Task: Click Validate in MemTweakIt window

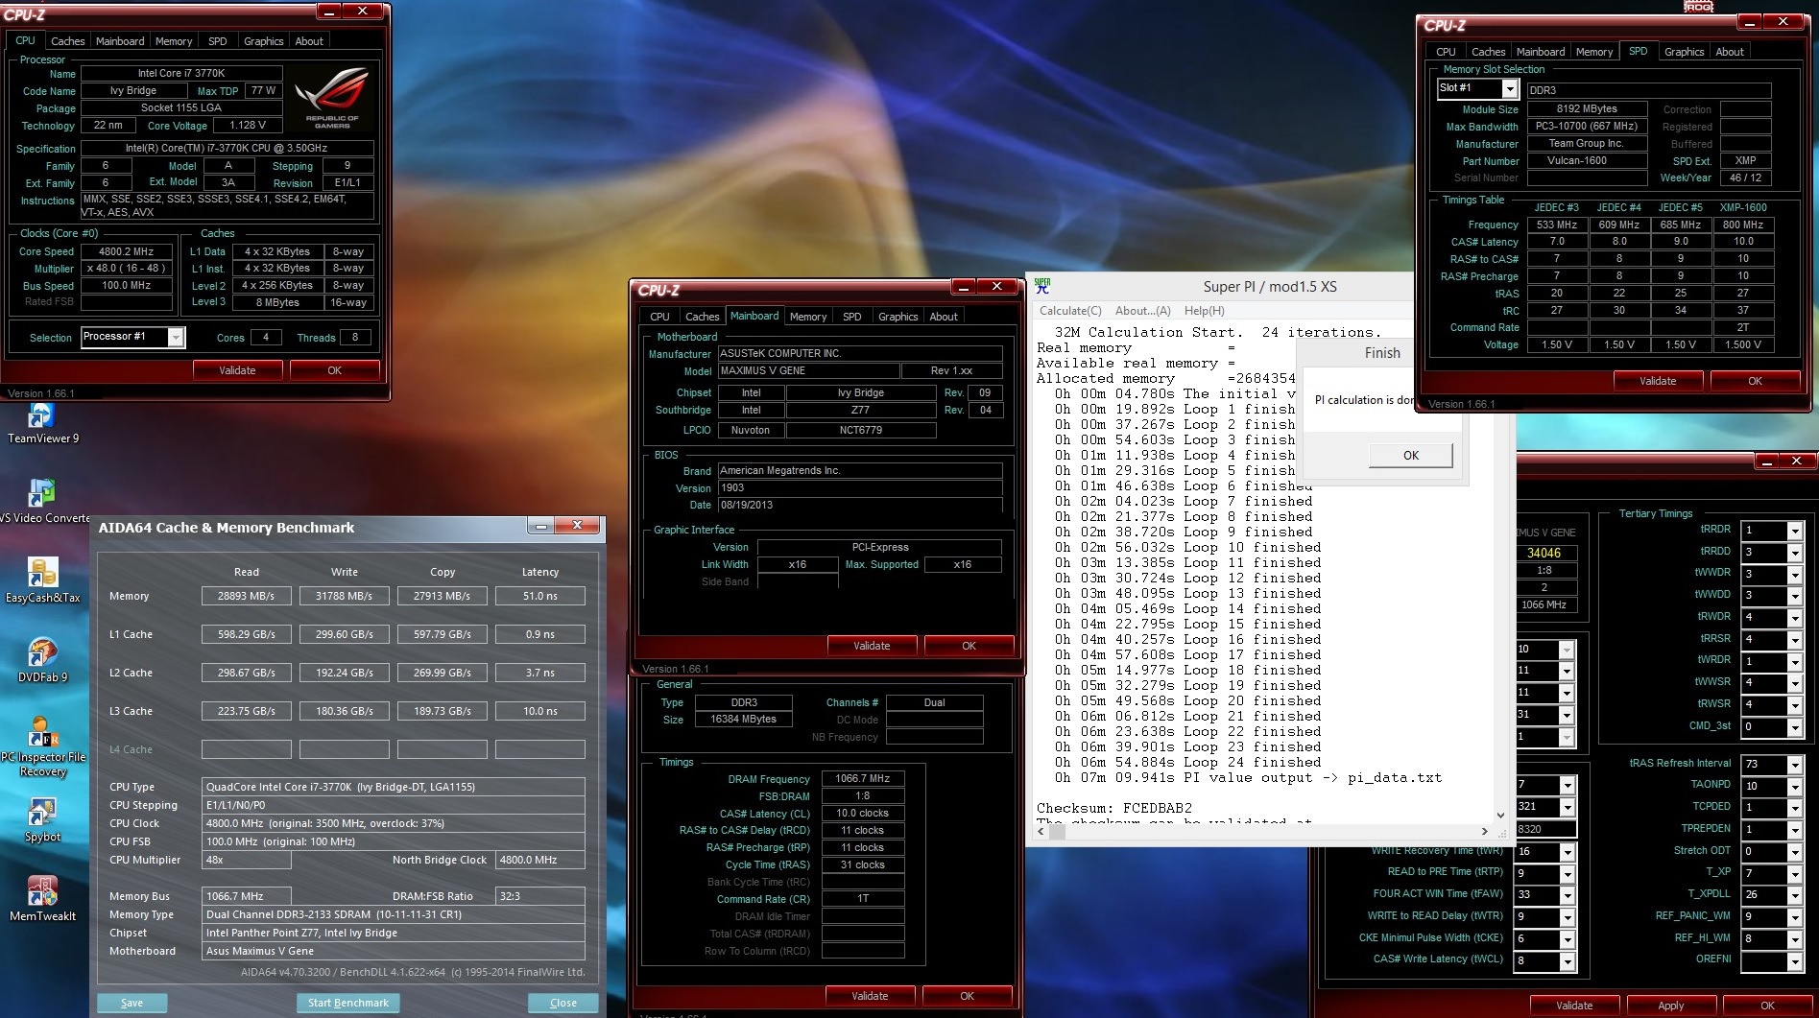Action: pos(1573,1006)
